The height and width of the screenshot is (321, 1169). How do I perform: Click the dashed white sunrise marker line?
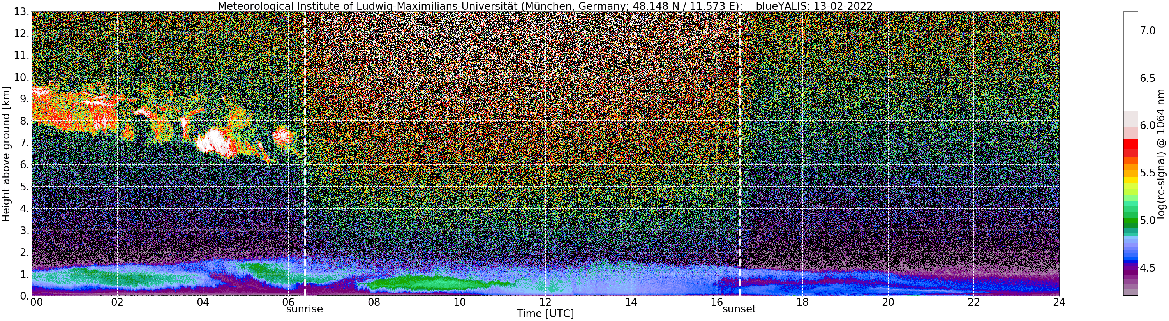305,153
